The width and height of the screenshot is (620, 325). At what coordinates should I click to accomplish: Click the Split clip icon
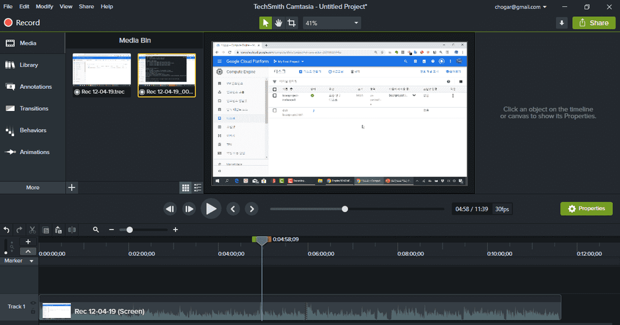(x=72, y=230)
